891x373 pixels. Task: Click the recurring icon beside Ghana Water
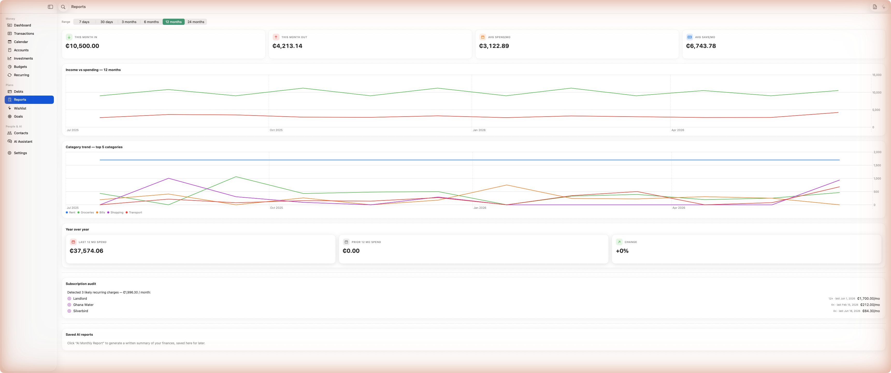click(69, 305)
